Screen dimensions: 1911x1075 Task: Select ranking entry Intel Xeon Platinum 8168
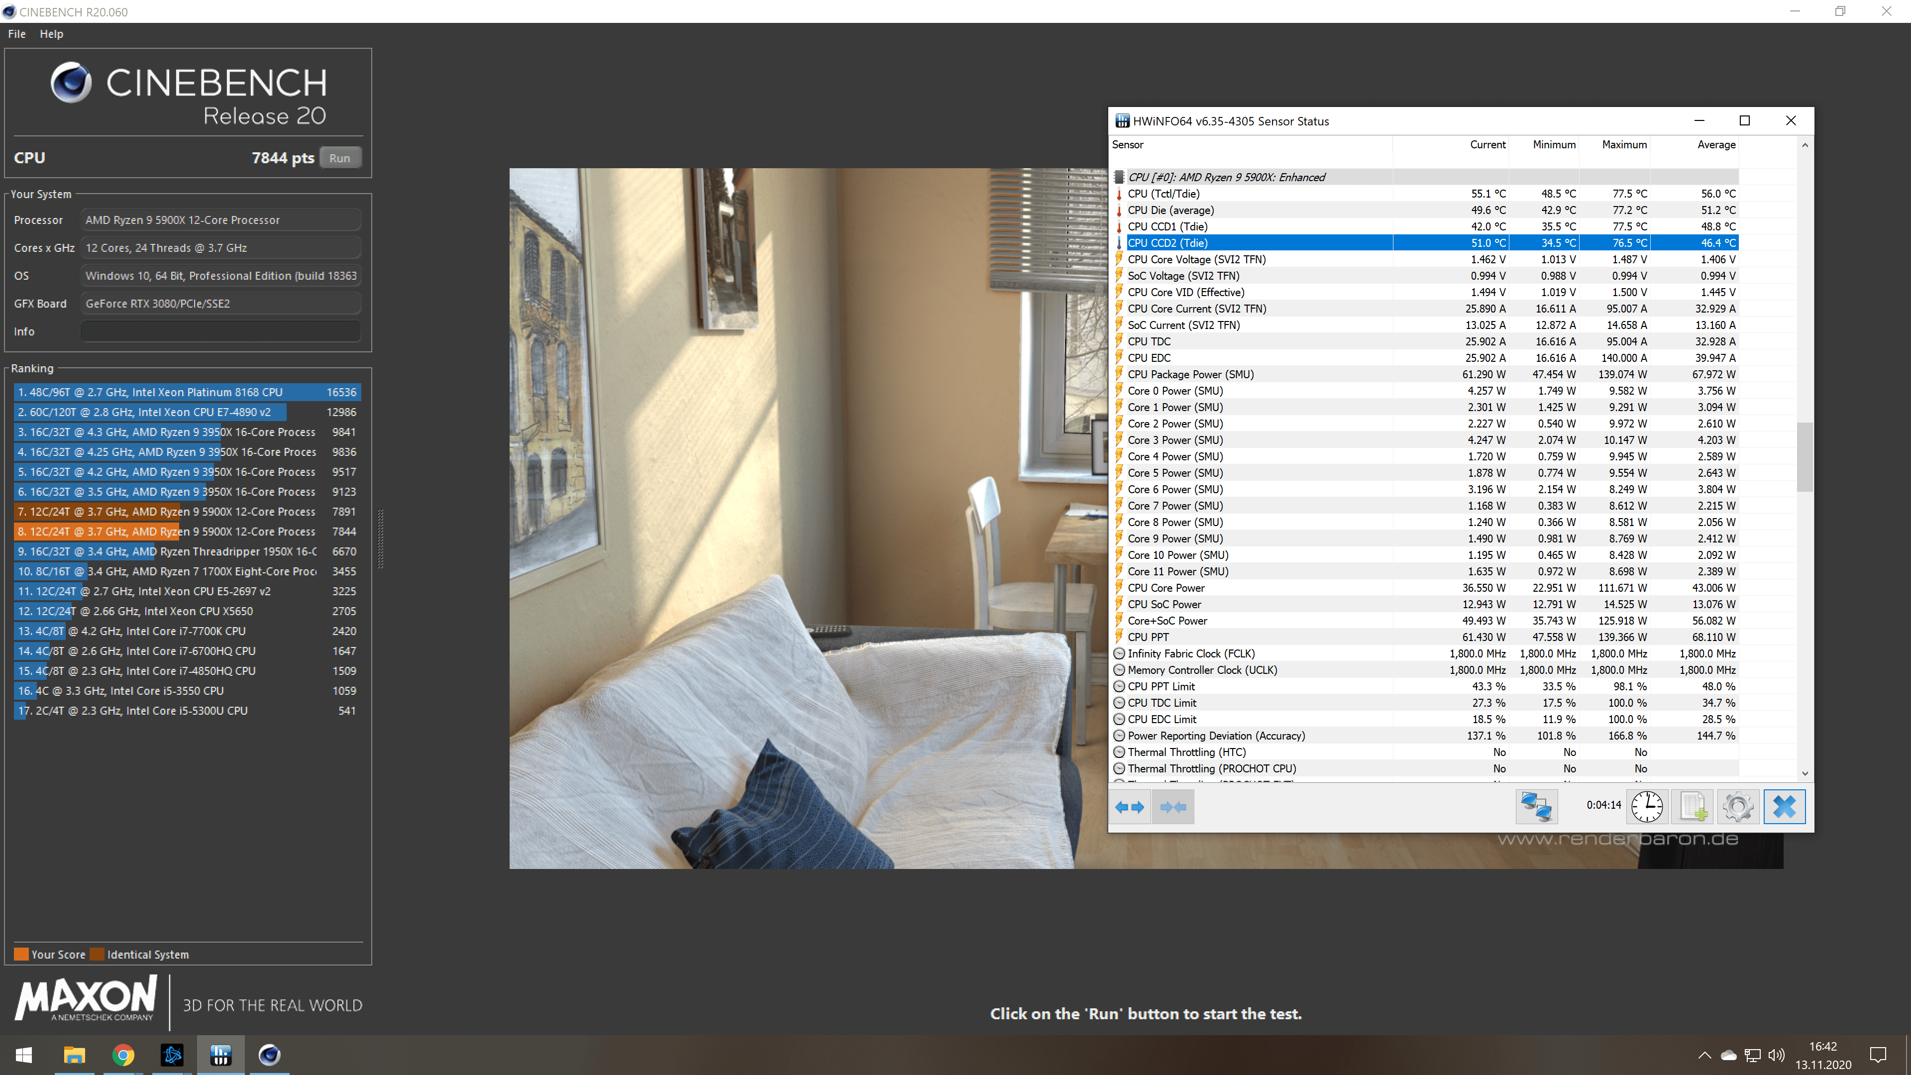(x=187, y=392)
